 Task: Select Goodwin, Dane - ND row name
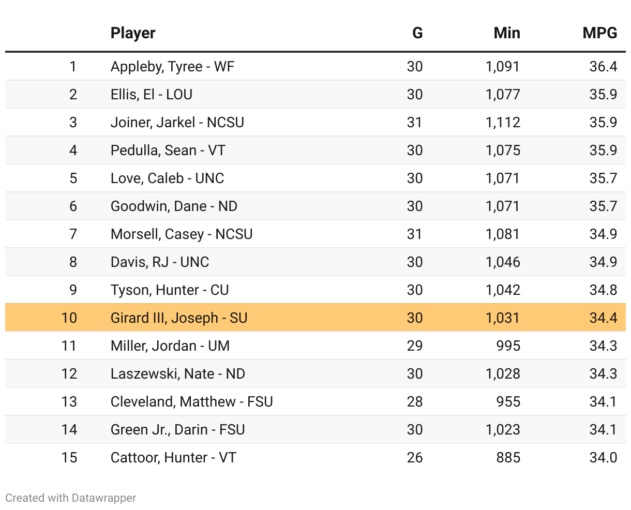[174, 206]
